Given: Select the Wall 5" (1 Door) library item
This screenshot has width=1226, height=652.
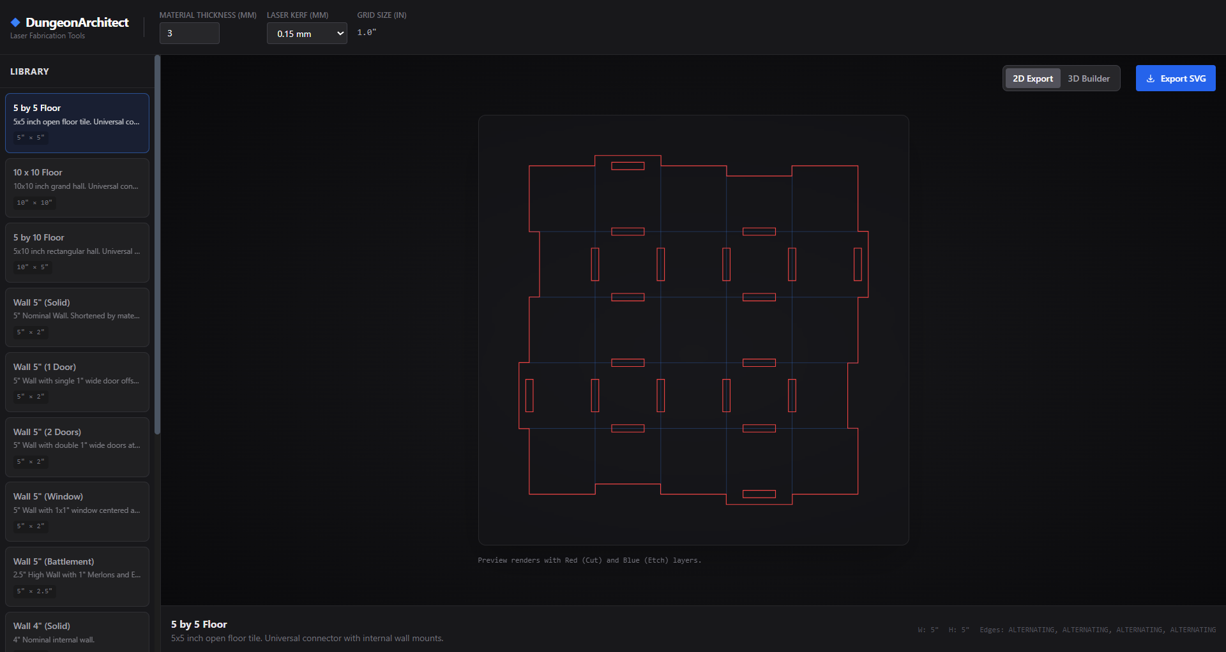Looking at the screenshot, I should pos(77,382).
